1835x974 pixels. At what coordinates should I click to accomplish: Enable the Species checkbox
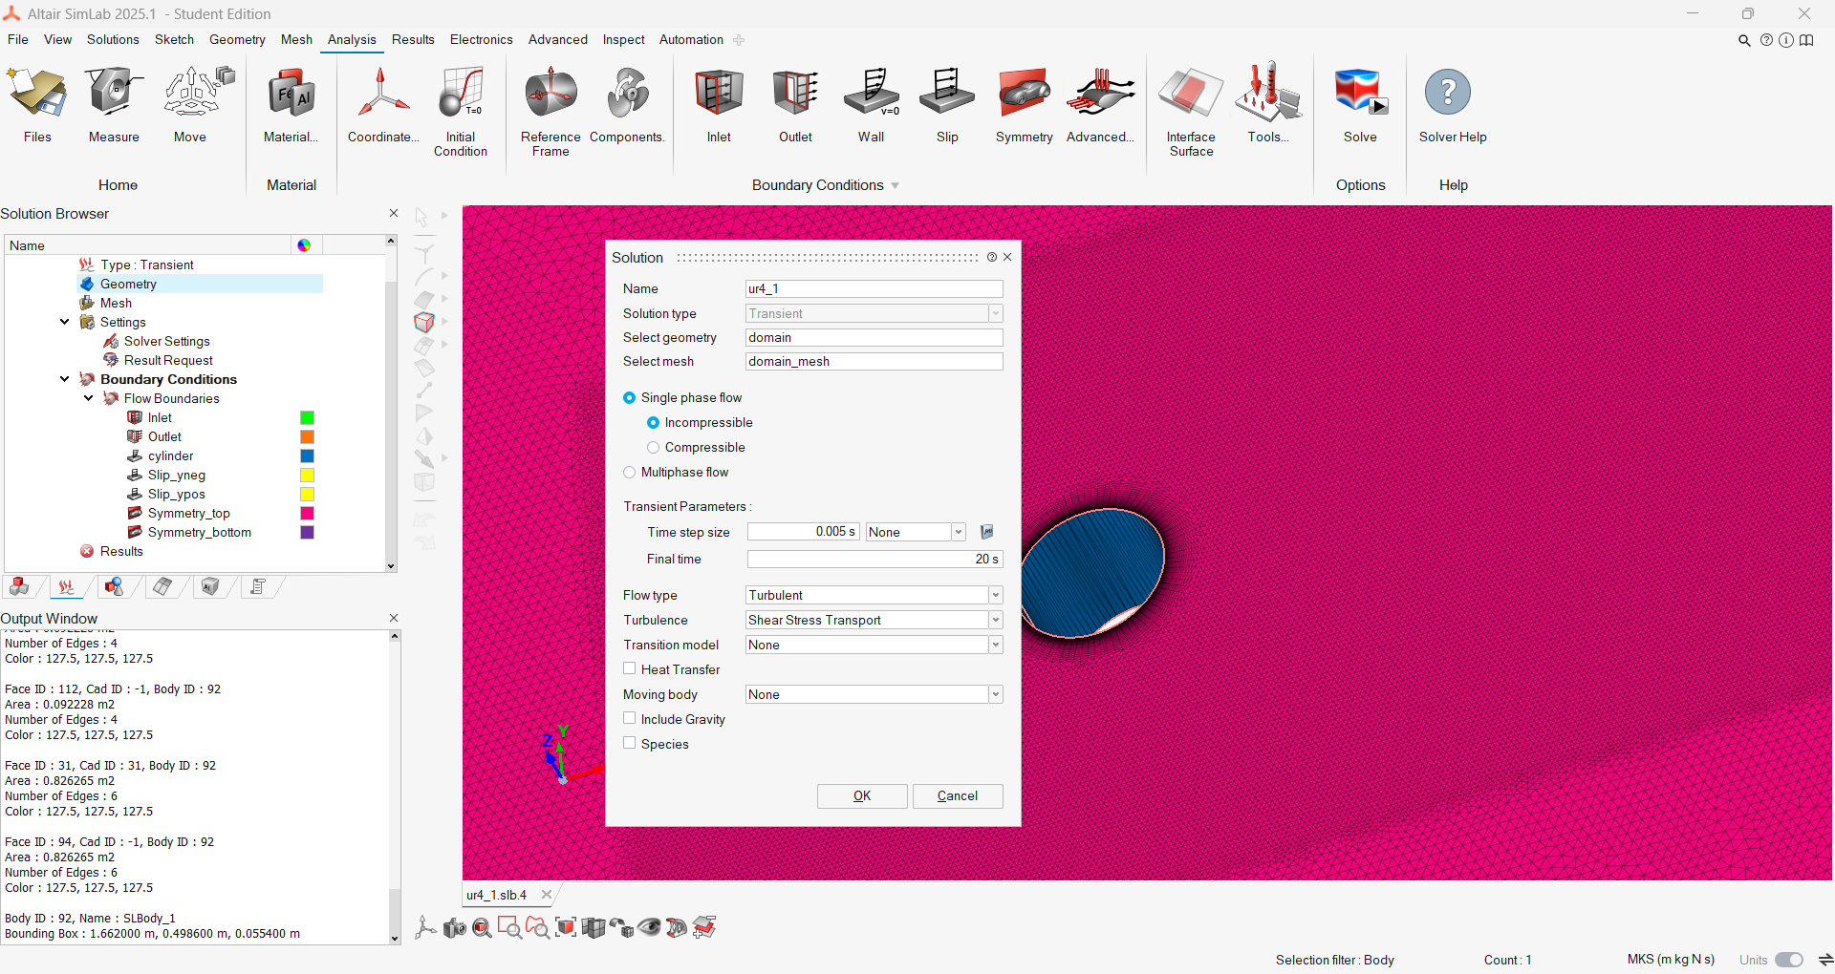[629, 743]
